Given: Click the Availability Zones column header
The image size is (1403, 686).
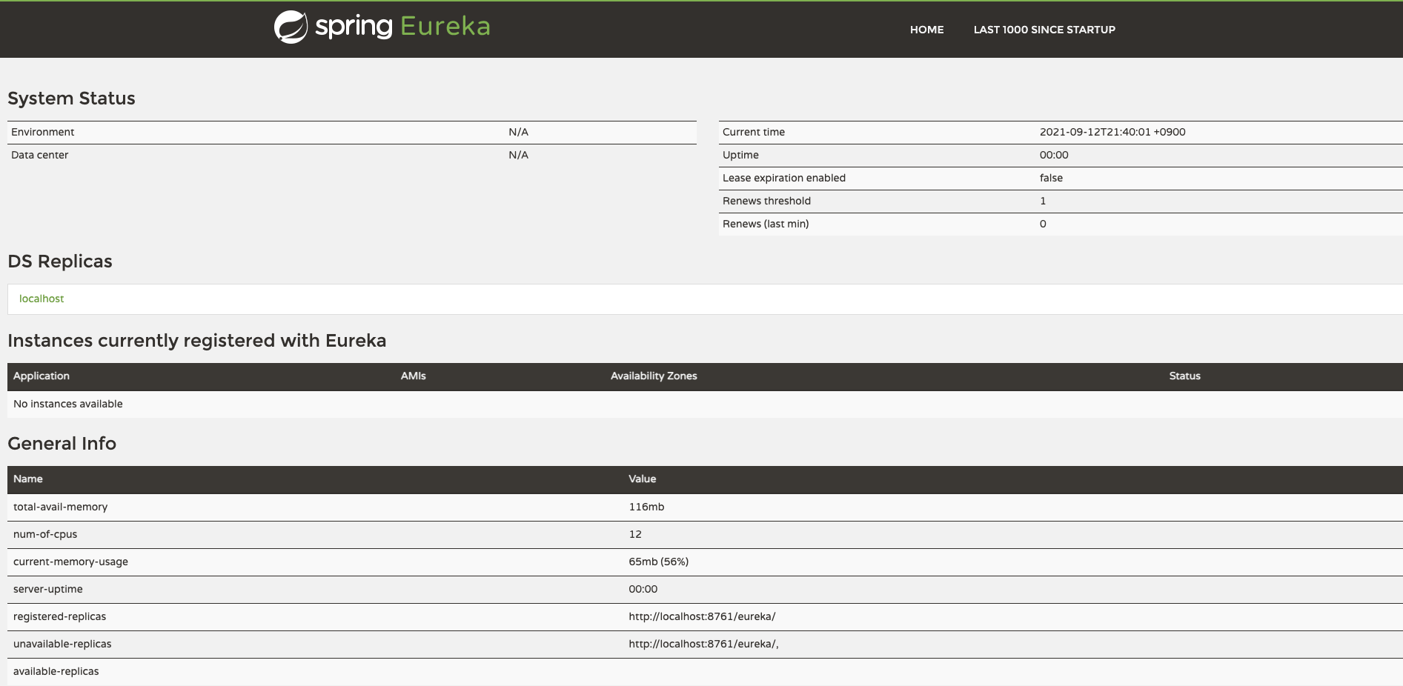Looking at the screenshot, I should (654, 376).
